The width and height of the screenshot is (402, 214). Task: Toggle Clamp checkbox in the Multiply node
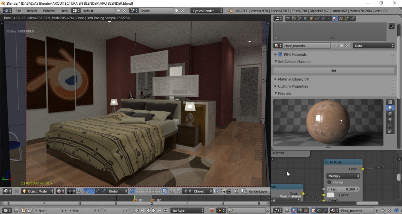click(329, 182)
